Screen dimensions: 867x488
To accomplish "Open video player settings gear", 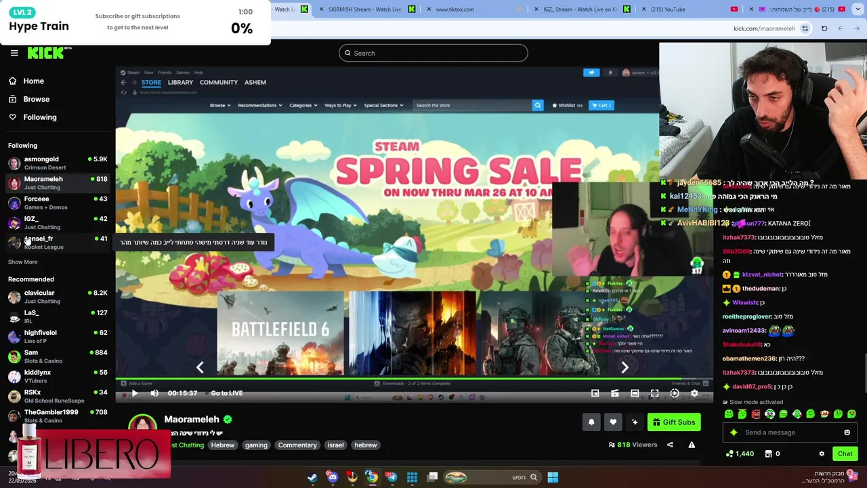I will point(694,393).
